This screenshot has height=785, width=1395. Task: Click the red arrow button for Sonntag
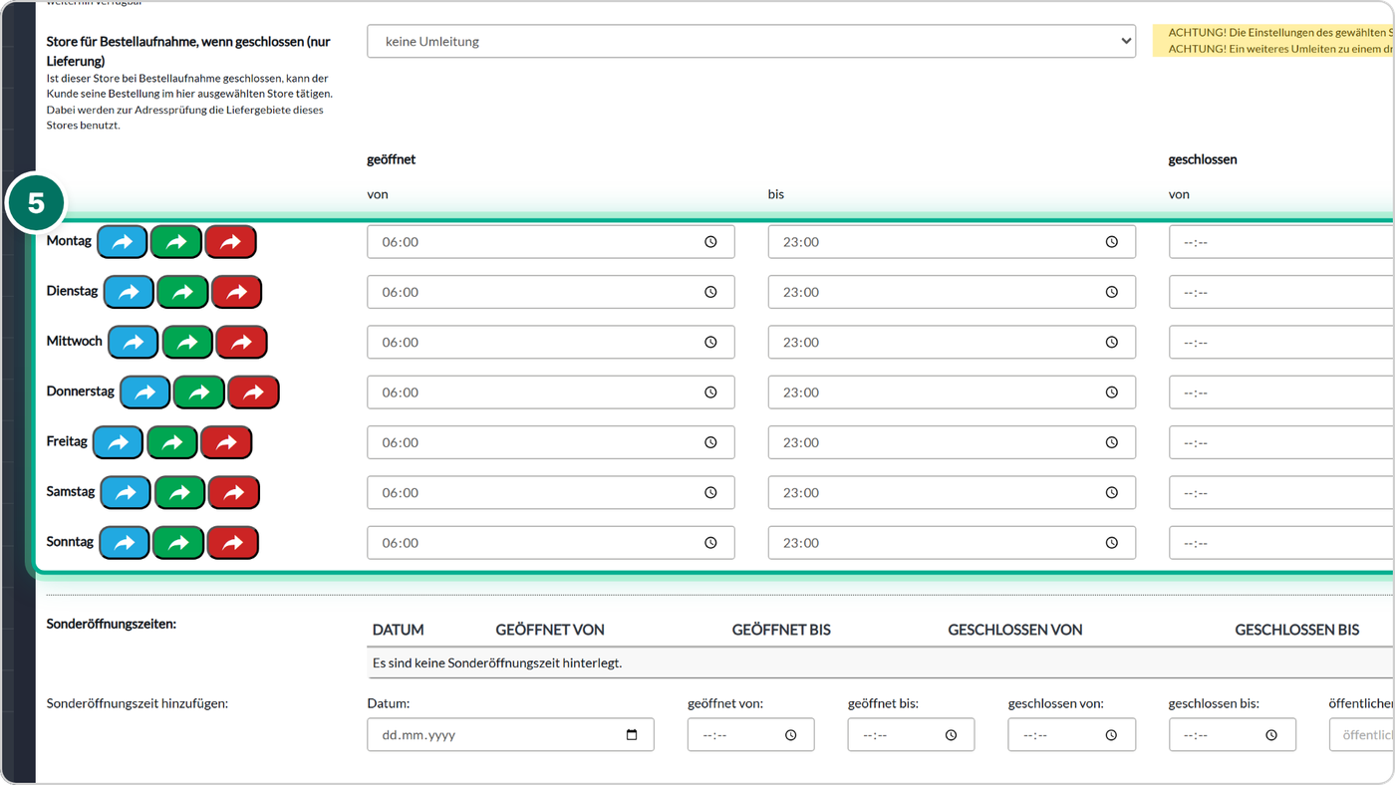pos(232,543)
